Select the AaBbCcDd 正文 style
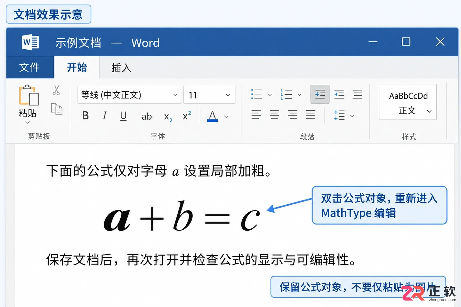The image size is (461, 307). click(408, 102)
